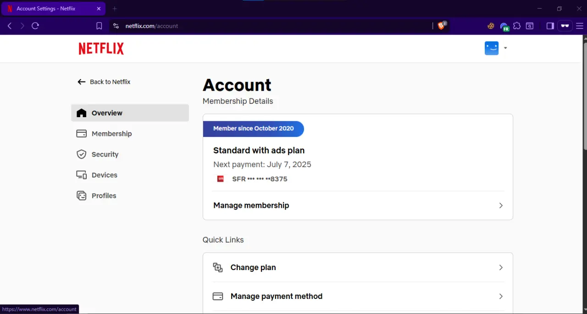Open the cookie extension icon
587x314 pixels.
(x=491, y=26)
